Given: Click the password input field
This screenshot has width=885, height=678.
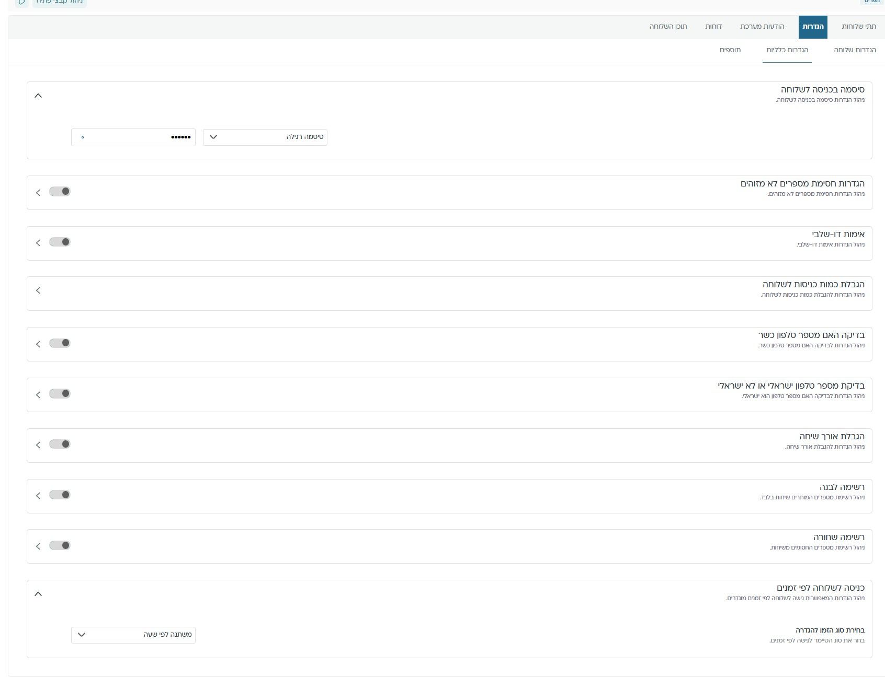Looking at the screenshot, I should [133, 137].
